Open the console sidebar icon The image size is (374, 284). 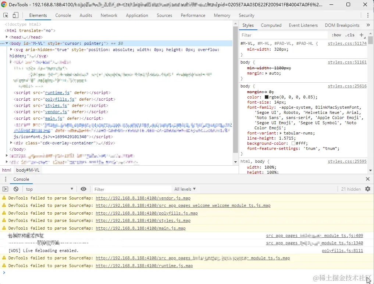(5, 189)
